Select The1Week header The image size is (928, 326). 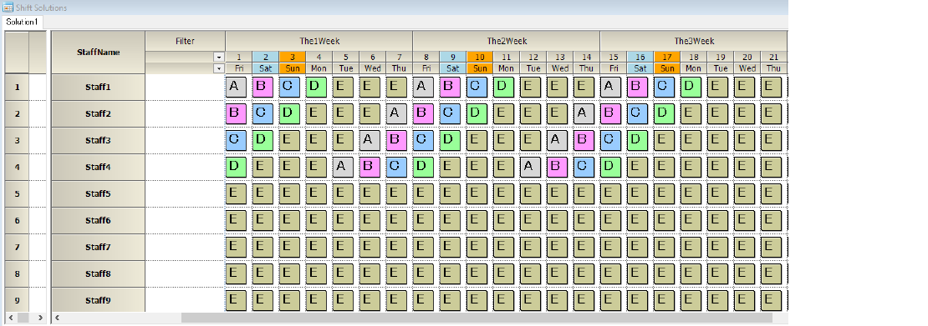point(319,41)
